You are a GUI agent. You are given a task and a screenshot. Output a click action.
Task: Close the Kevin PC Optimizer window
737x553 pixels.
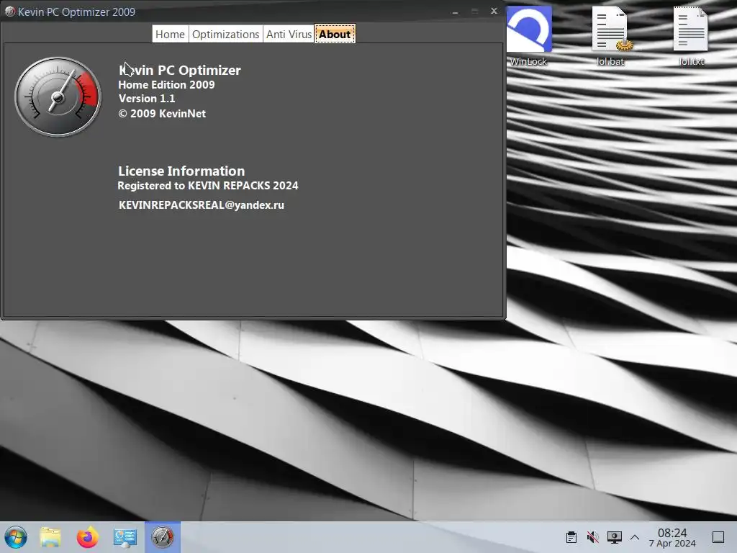(x=494, y=11)
